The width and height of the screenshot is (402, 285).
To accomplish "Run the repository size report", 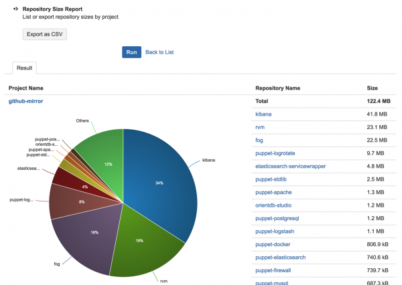I will coord(131,52).
